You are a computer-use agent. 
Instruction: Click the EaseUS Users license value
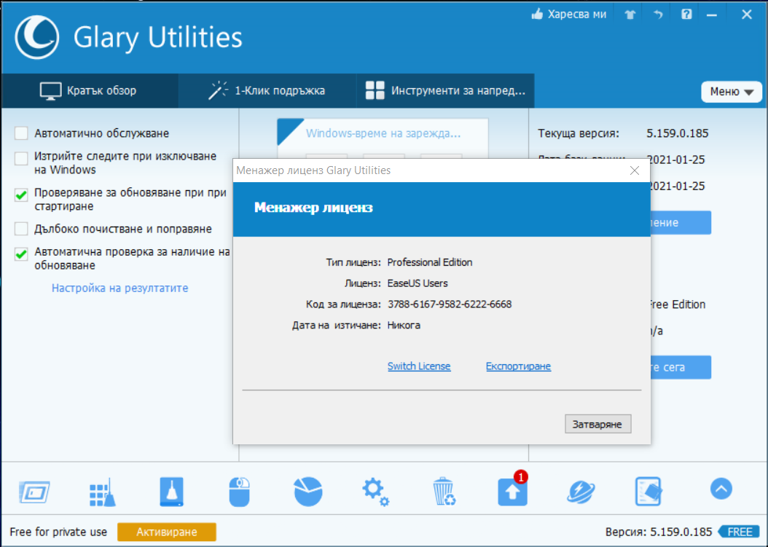[x=418, y=283]
